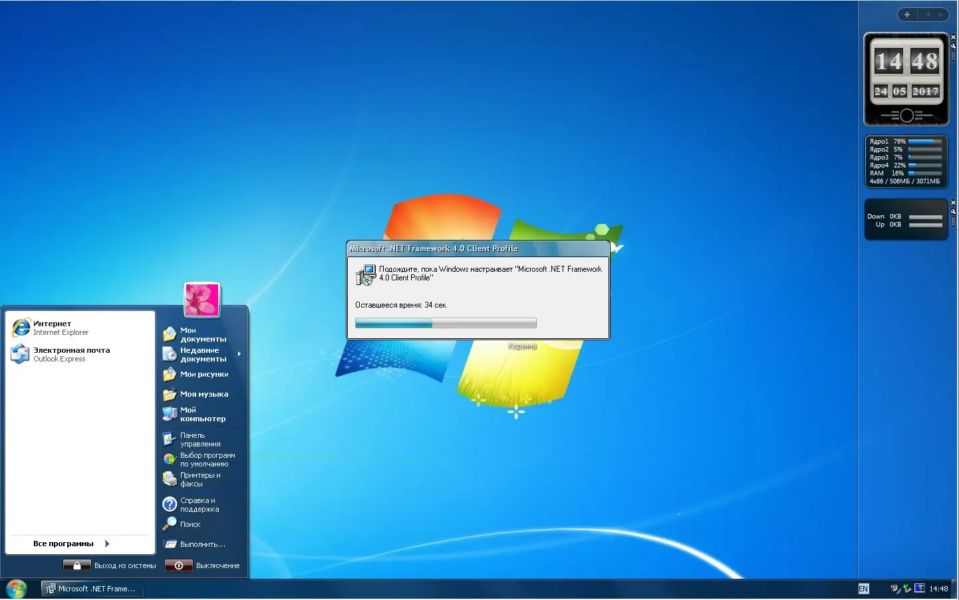Image resolution: width=959 pixels, height=600 pixels.
Task: Click the blue panel tray icon beside the clock
Action: (920, 588)
